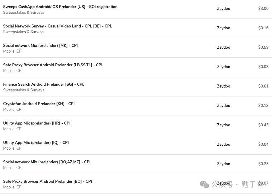This screenshot has height=195, width=272.
Task: Click Mobile, CPI category under Cryptofun offer
Action: pyautogui.click(x=13, y=110)
